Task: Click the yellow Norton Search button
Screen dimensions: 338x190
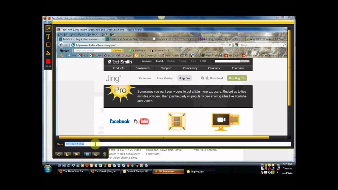Action: pos(117,51)
